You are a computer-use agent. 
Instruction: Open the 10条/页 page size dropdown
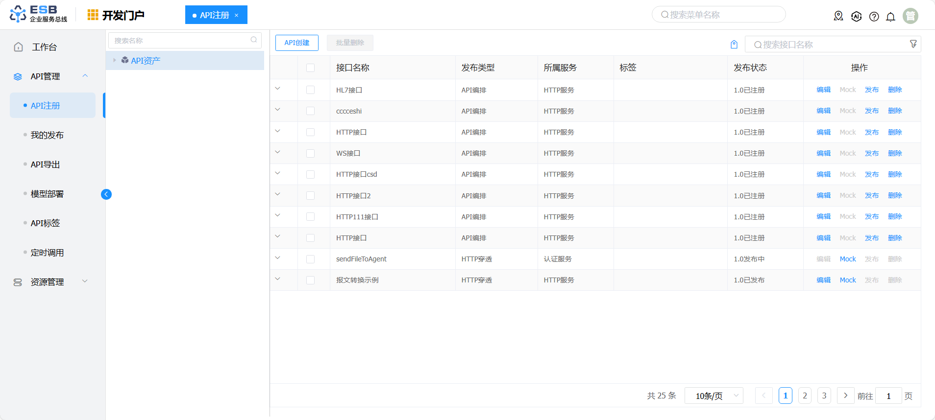click(714, 396)
